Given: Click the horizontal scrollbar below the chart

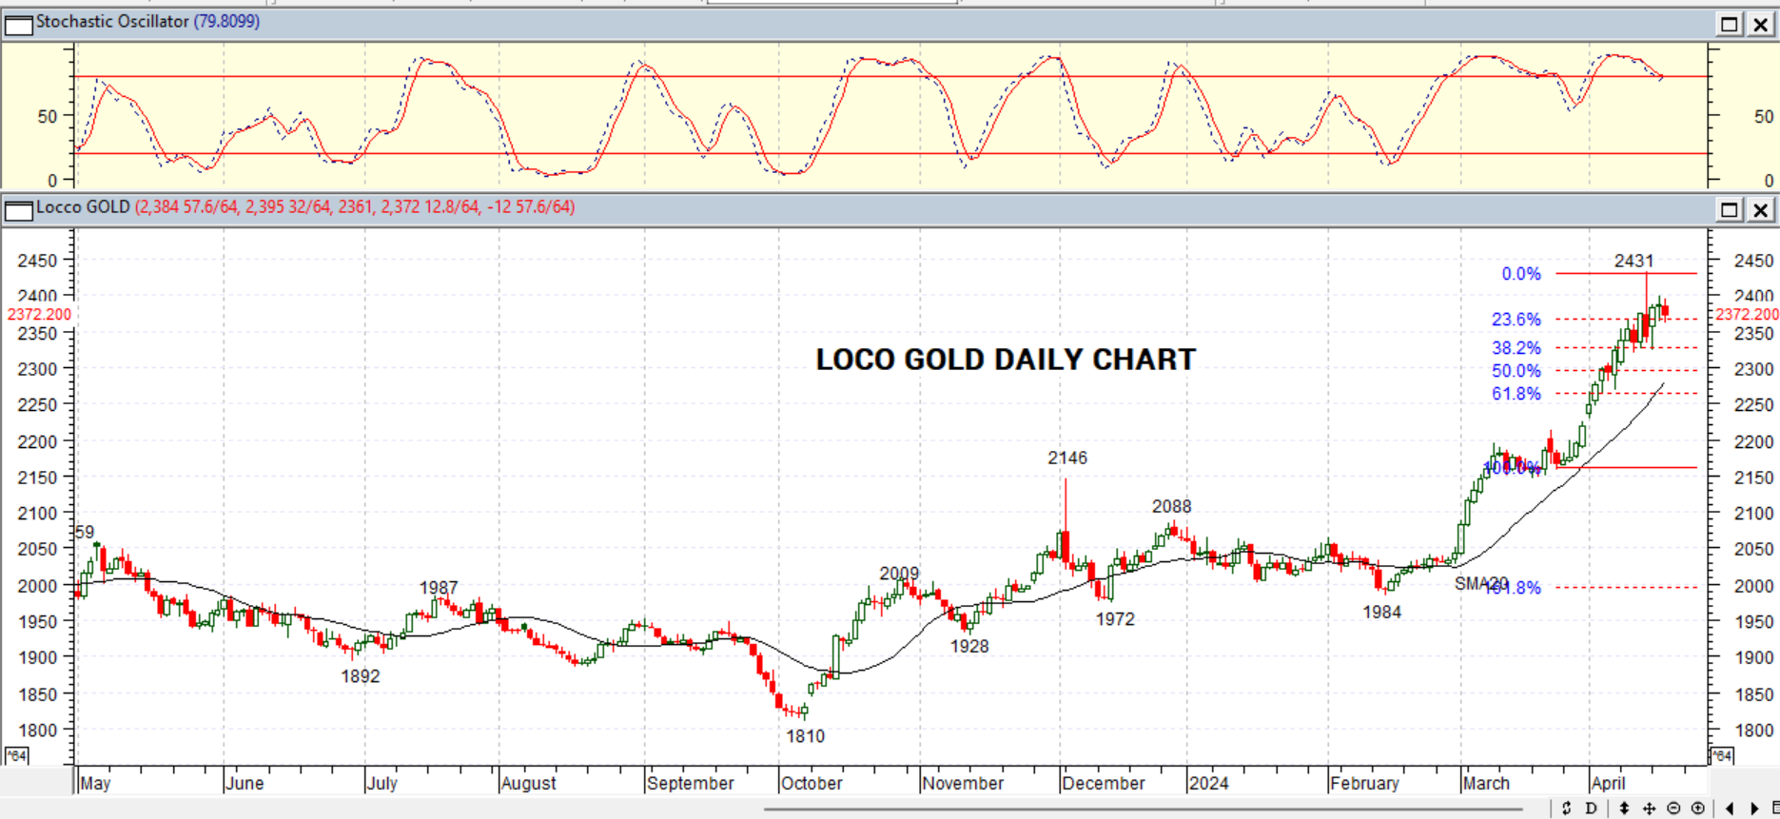Looking at the screenshot, I should tap(1142, 809).
